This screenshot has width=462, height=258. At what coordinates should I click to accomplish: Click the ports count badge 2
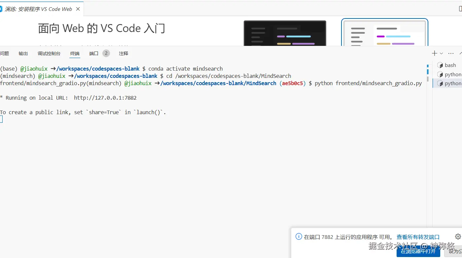click(106, 53)
